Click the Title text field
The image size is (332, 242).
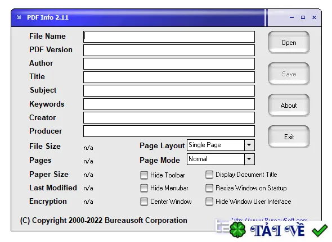point(169,77)
